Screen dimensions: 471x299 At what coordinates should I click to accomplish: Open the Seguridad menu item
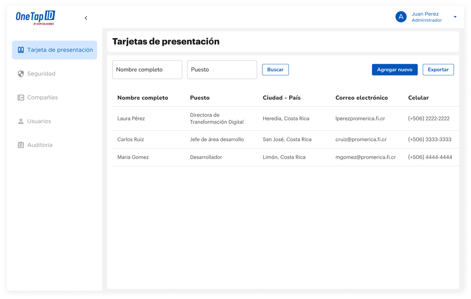coord(41,74)
